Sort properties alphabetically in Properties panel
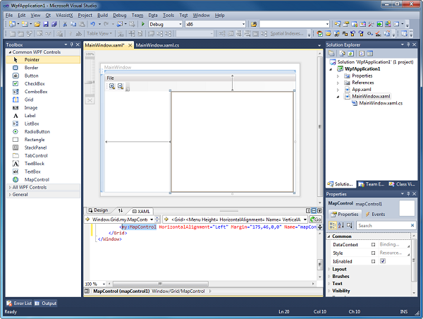This screenshot has height=319, width=423. click(x=341, y=226)
